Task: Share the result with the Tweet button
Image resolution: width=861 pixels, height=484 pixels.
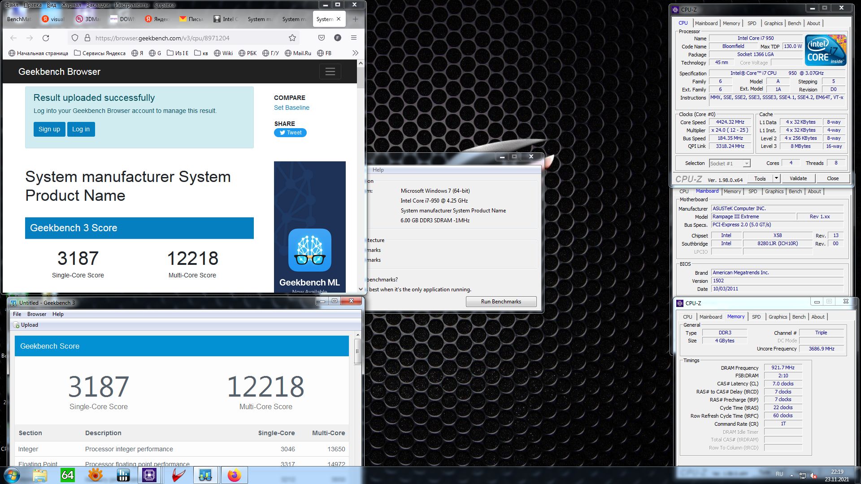Action: click(290, 133)
